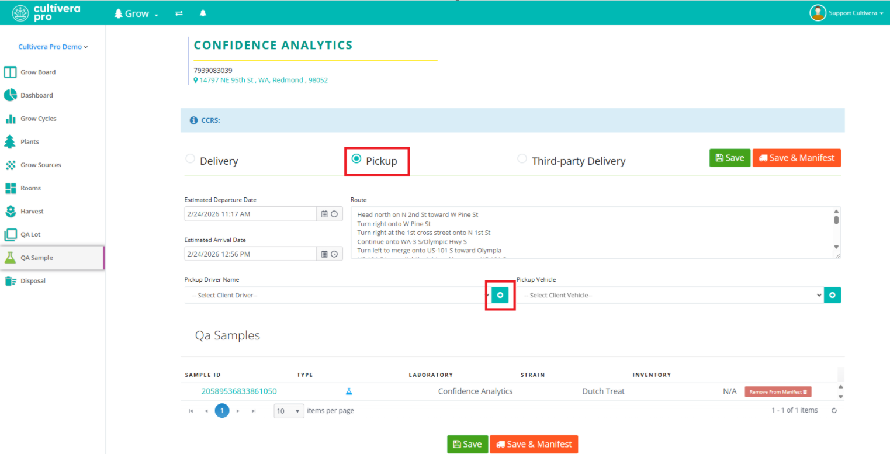Go to Disposal in the sidebar
Image resolution: width=890 pixels, height=454 pixels.
coord(33,281)
